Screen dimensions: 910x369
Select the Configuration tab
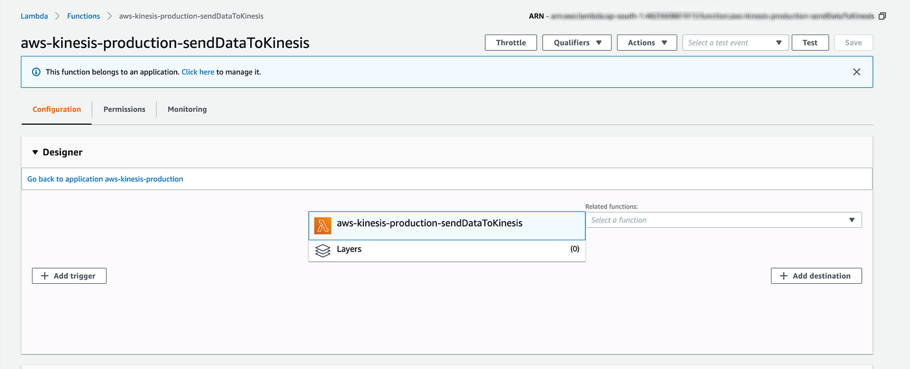coord(57,109)
